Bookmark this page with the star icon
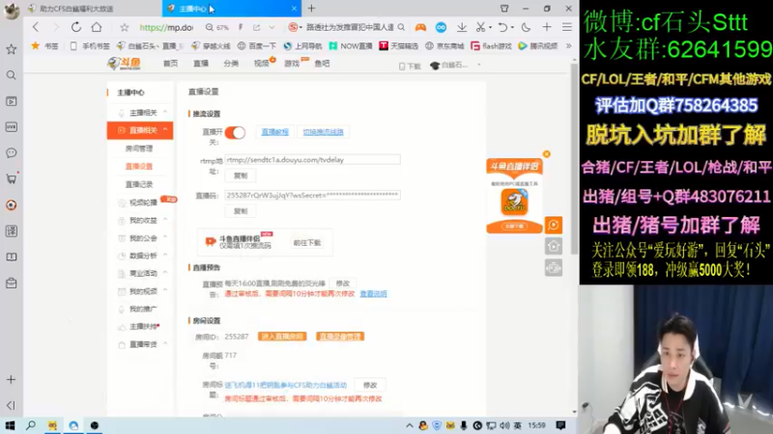 125,28
